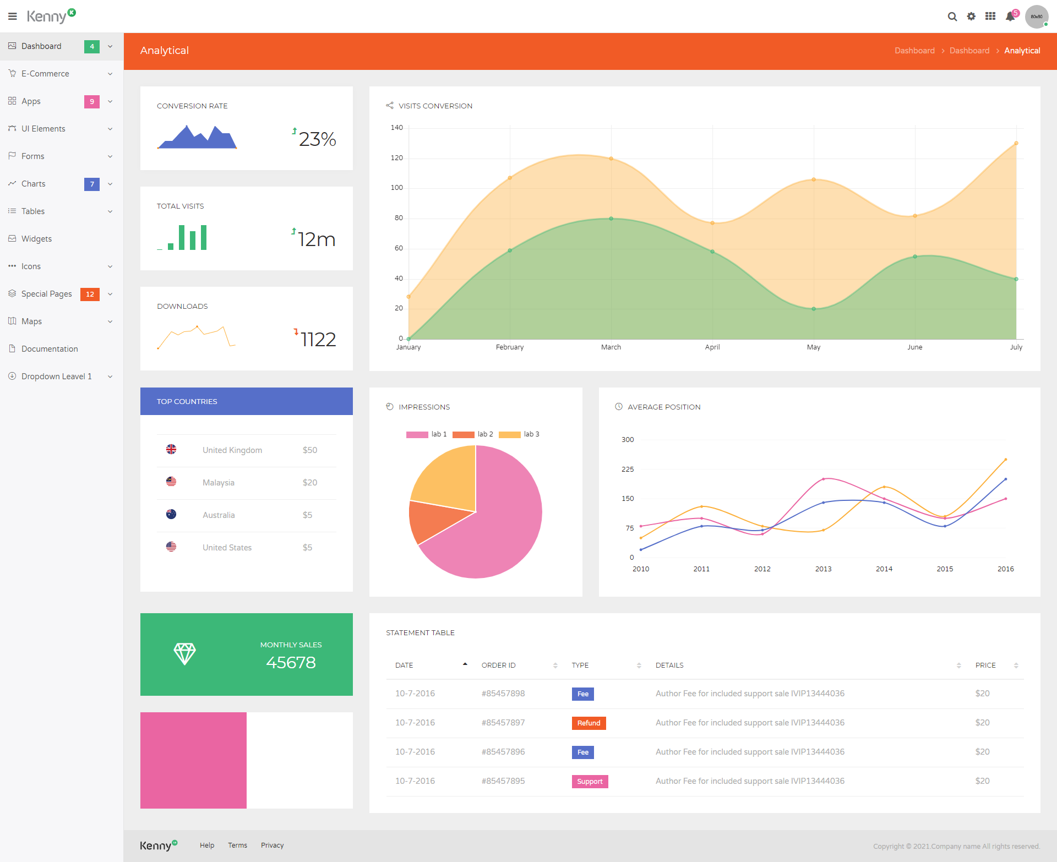This screenshot has width=1057, height=862.
Task: Click the user avatar in header
Action: (x=1036, y=17)
